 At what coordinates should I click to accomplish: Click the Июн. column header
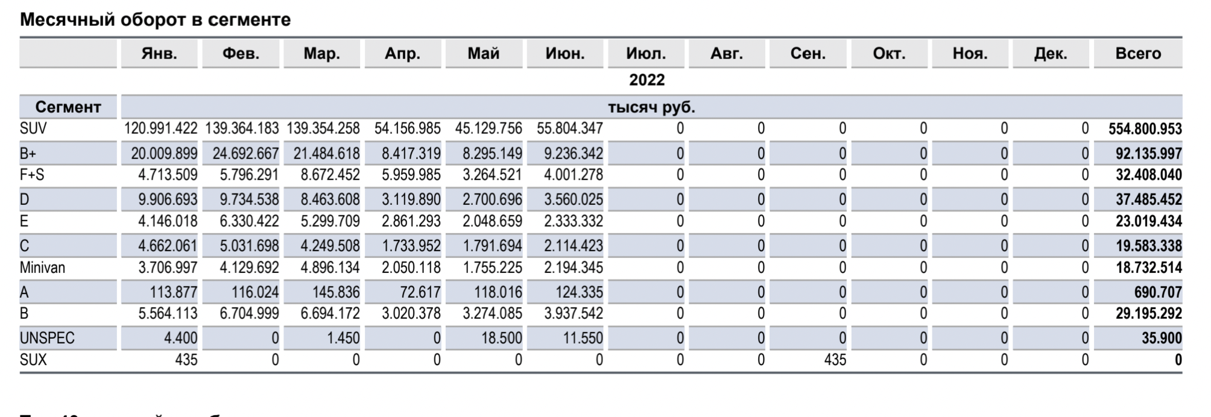(564, 54)
